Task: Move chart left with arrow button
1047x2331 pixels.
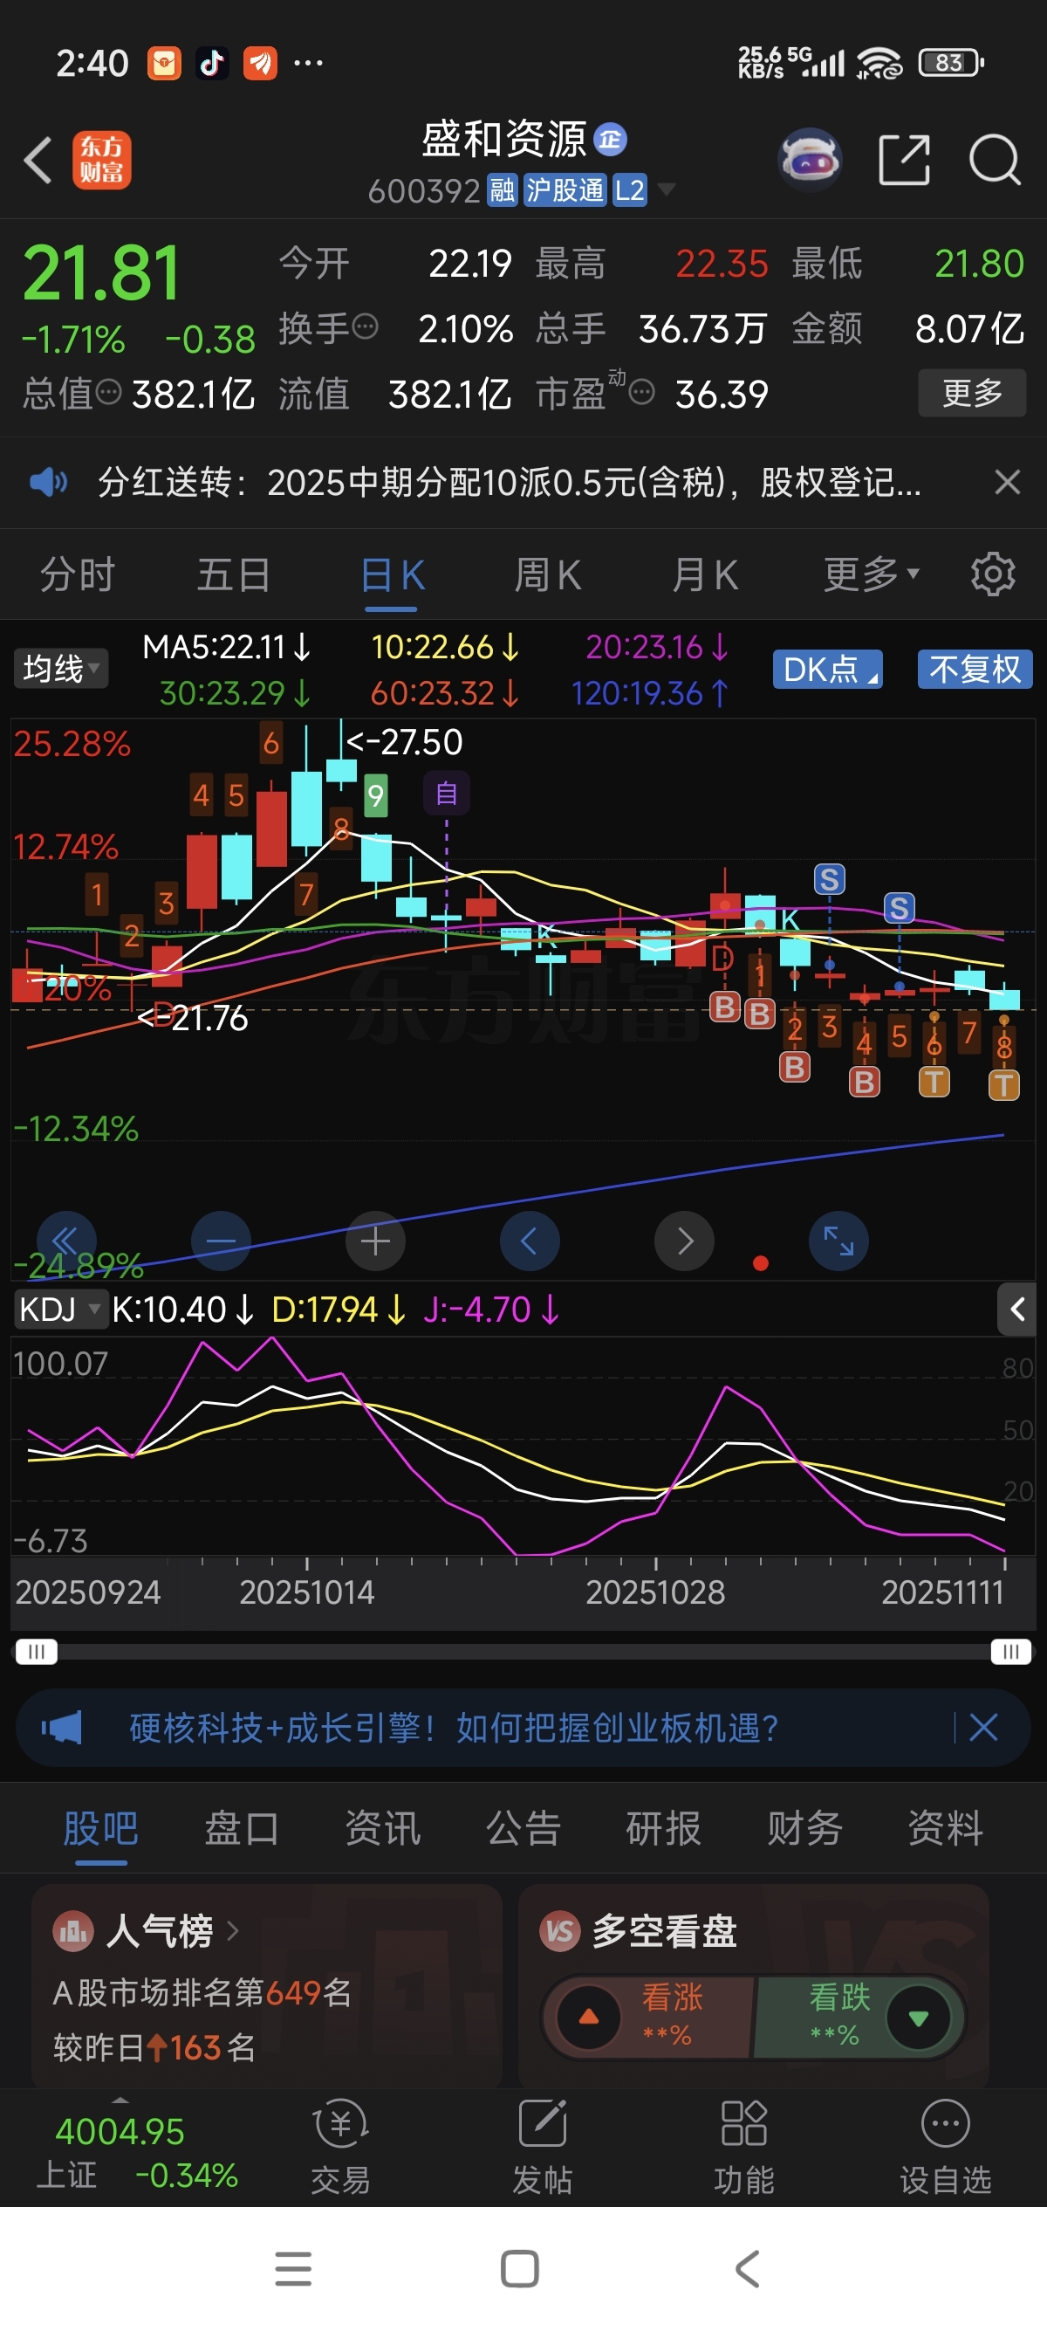Action: 530,1241
